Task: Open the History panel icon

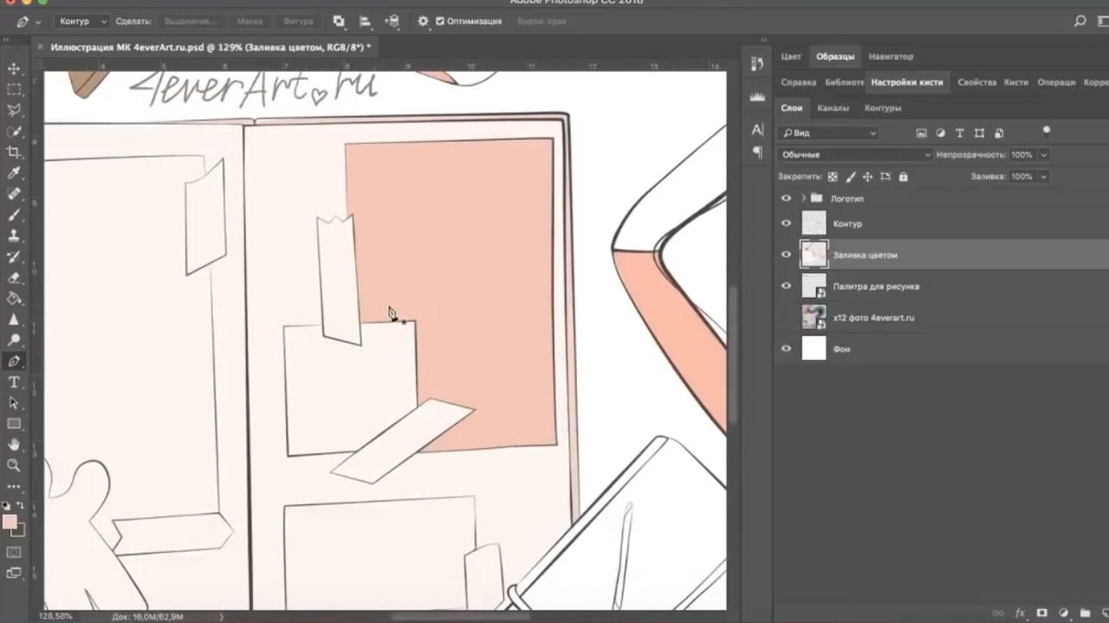Action: pyautogui.click(x=757, y=64)
